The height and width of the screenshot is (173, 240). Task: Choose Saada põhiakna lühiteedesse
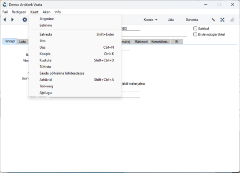tap(75, 73)
